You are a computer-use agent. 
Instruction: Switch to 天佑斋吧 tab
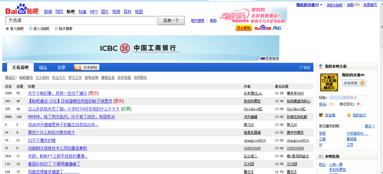point(20,67)
